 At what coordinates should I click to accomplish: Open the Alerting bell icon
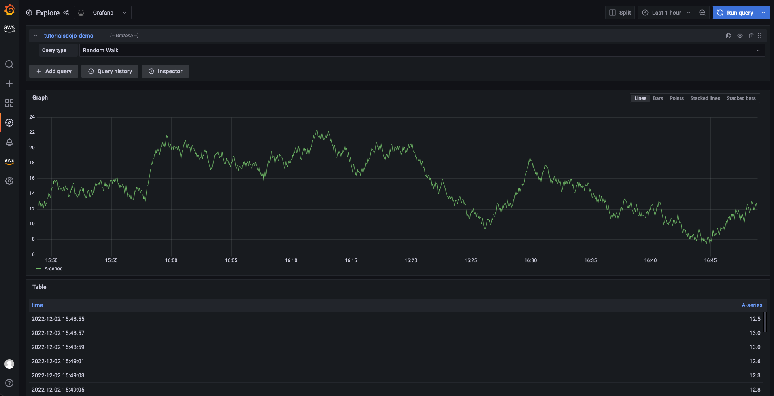pyautogui.click(x=9, y=142)
